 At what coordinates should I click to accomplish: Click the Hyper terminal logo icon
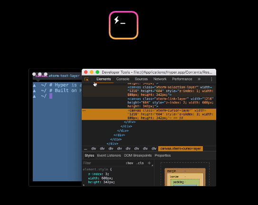(x=124, y=25)
